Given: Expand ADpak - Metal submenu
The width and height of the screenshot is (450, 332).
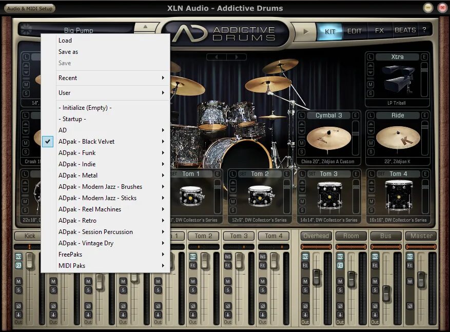Looking at the screenshot, I should click(112, 175).
